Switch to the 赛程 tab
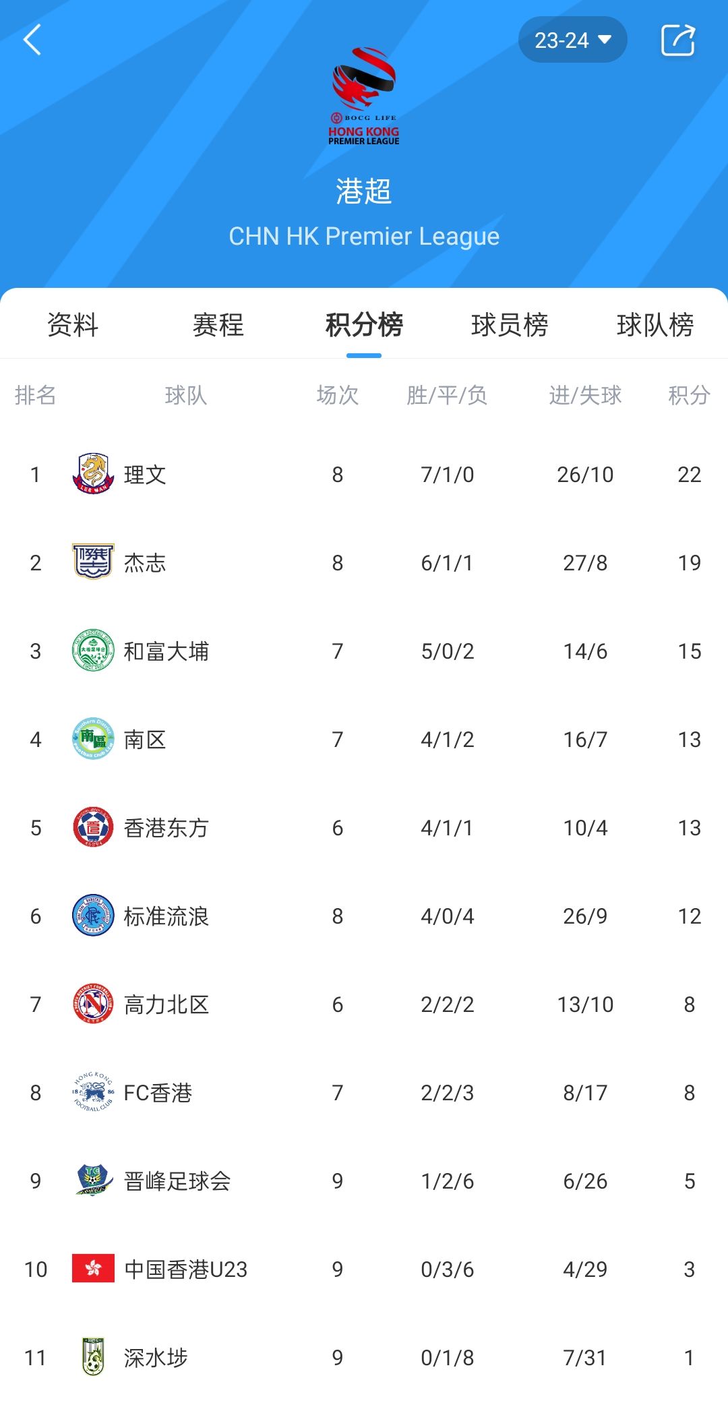Screen dimensions: 728x1405 pos(218,325)
